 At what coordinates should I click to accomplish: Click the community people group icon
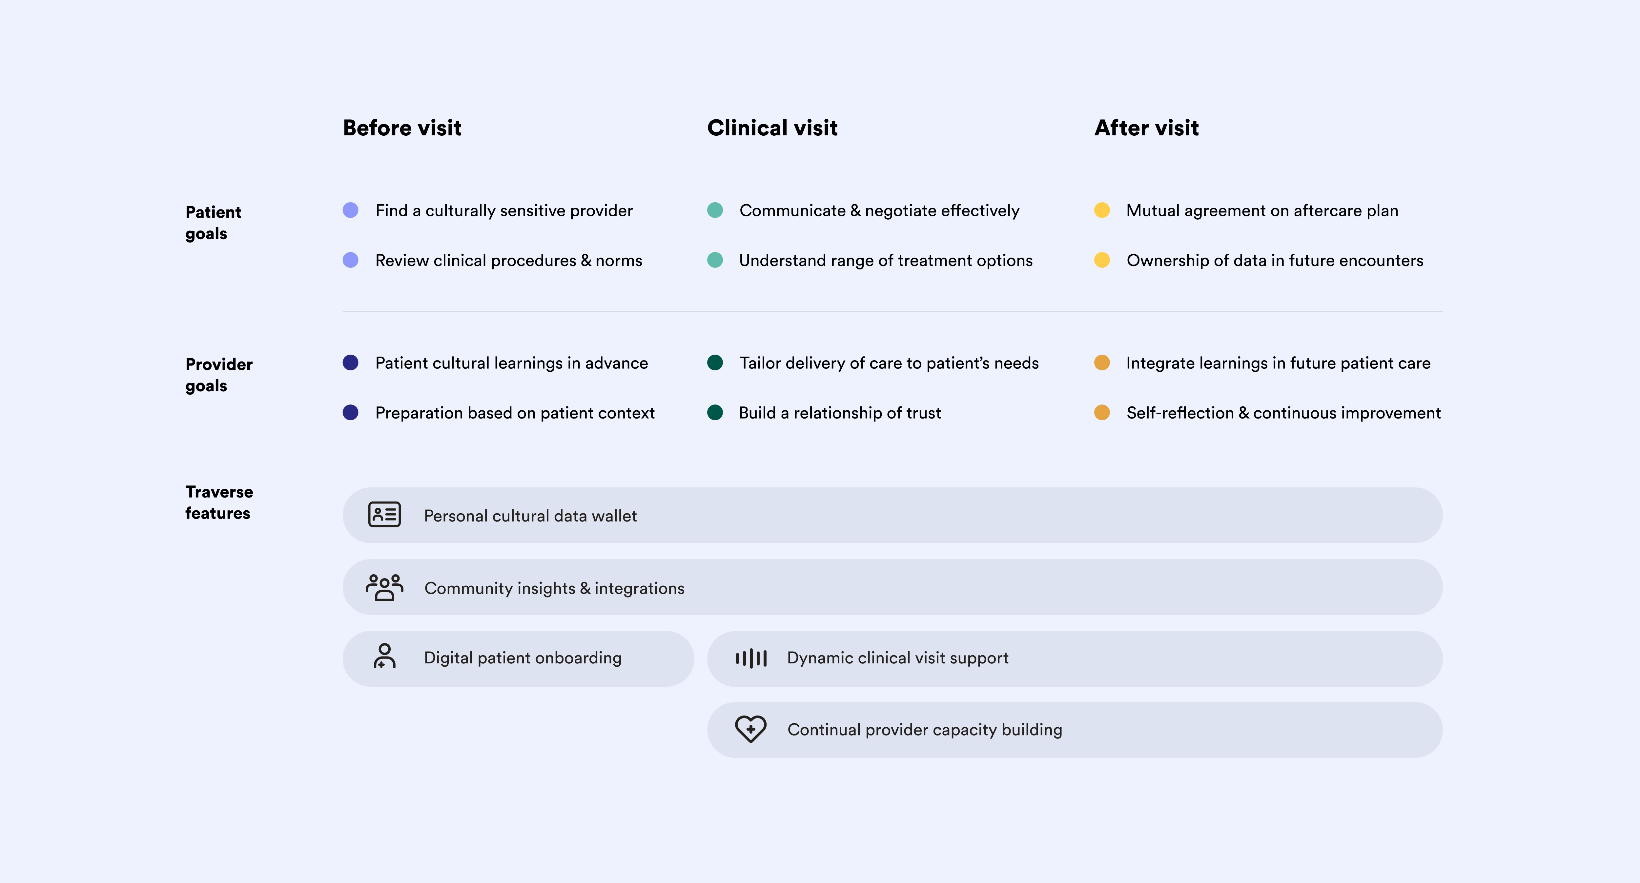[x=384, y=587]
